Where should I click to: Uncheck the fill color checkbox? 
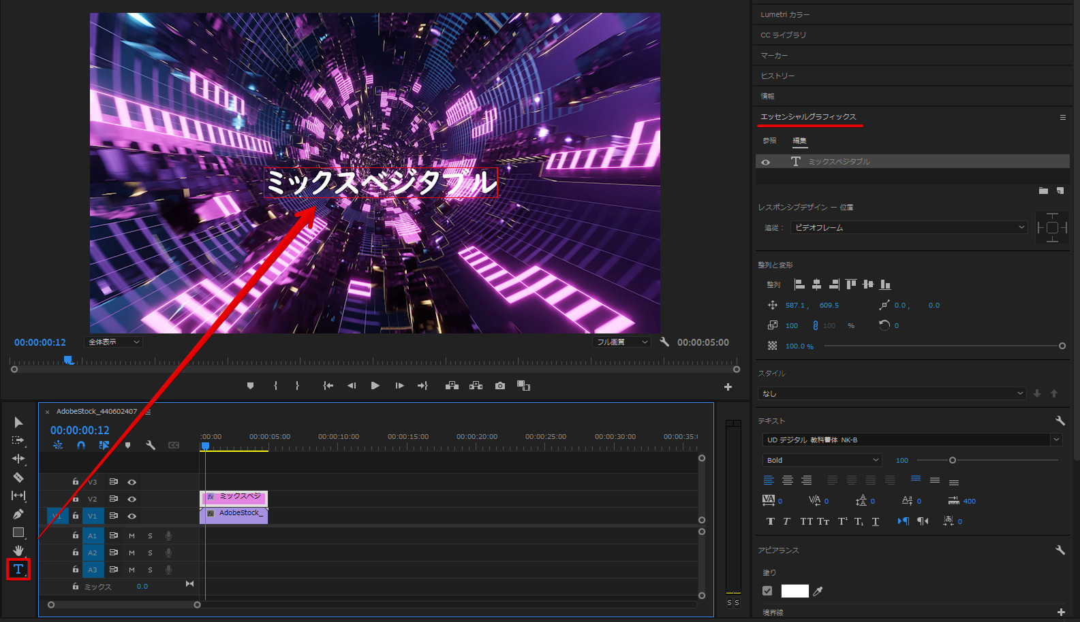click(767, 591)
